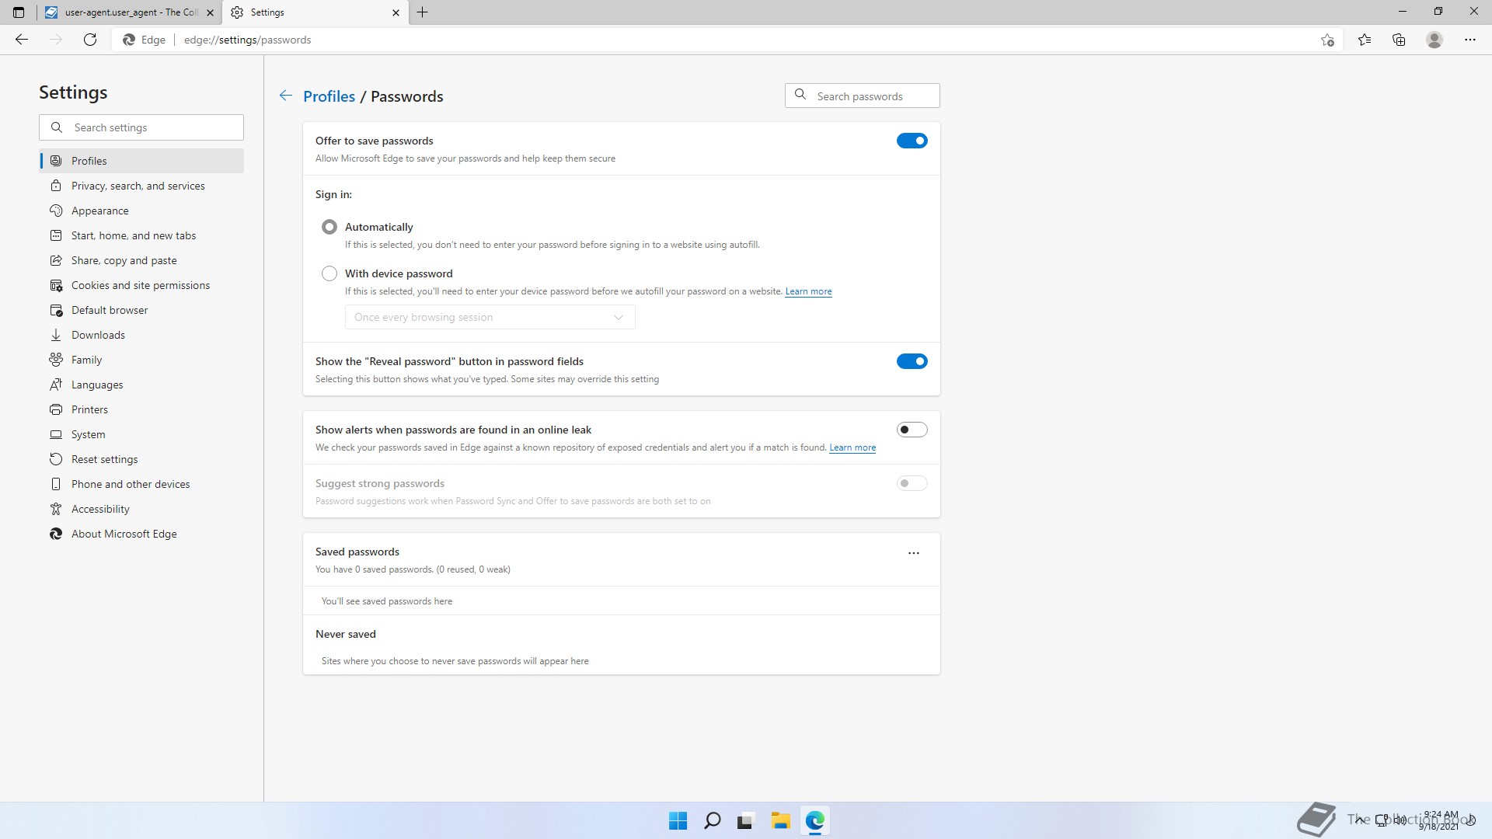The height and width of the screenshot is (839, 1492).
Task: Turn off Offer to save passwords
Action: click(x=912, y=141)
